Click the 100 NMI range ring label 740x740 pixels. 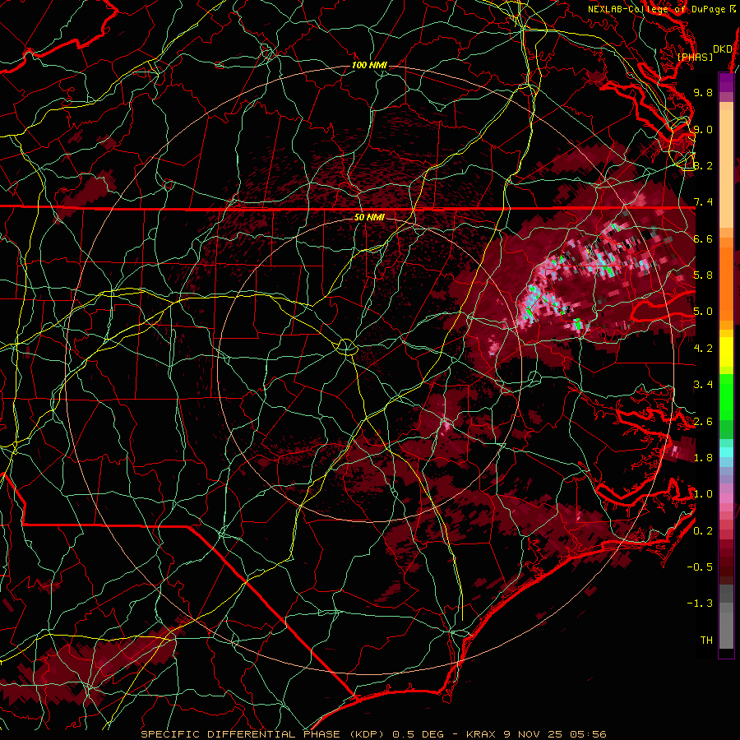pos(369,65)
